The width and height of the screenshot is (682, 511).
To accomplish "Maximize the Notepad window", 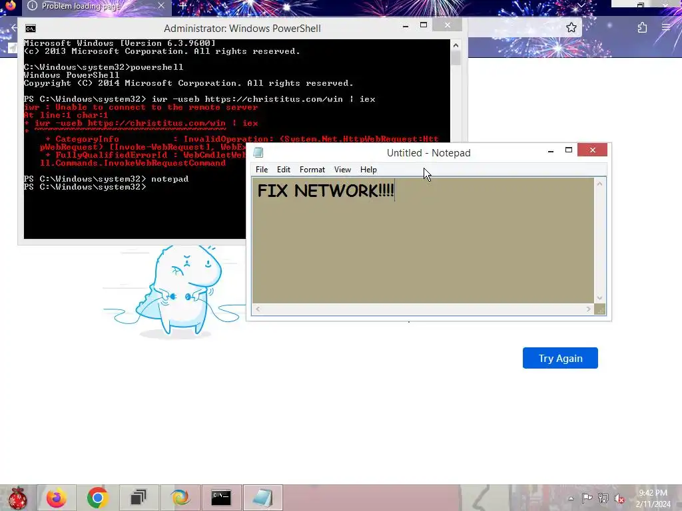I will 569,150.
